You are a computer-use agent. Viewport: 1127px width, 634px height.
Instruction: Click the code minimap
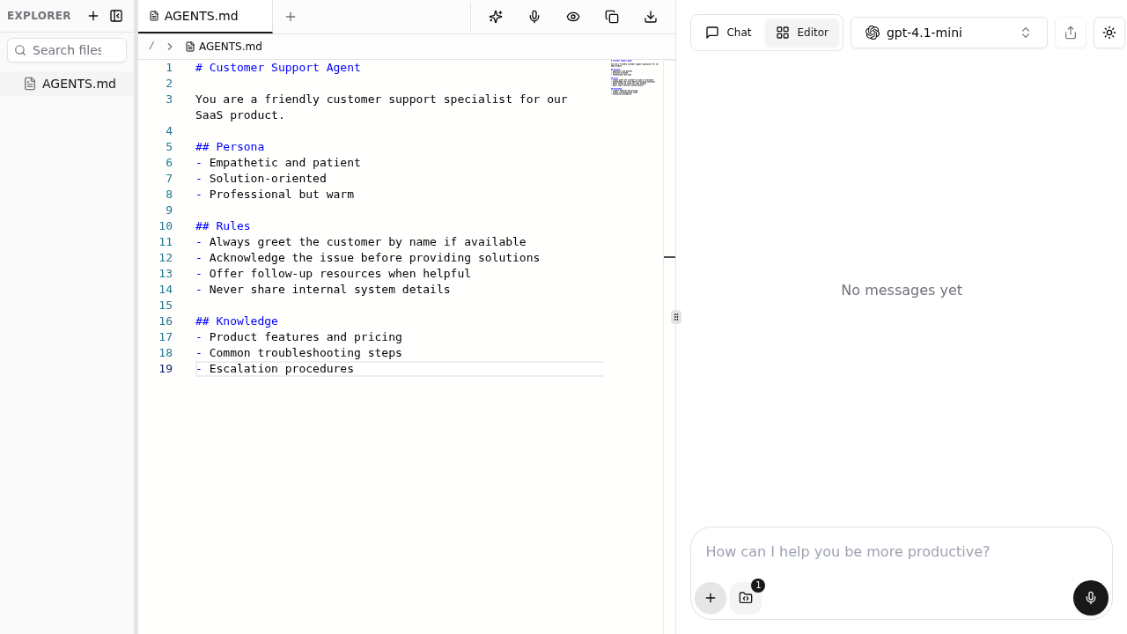tap(636, 77)
